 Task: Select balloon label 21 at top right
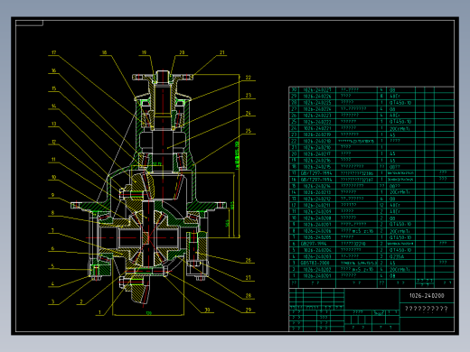coord(222,52)
